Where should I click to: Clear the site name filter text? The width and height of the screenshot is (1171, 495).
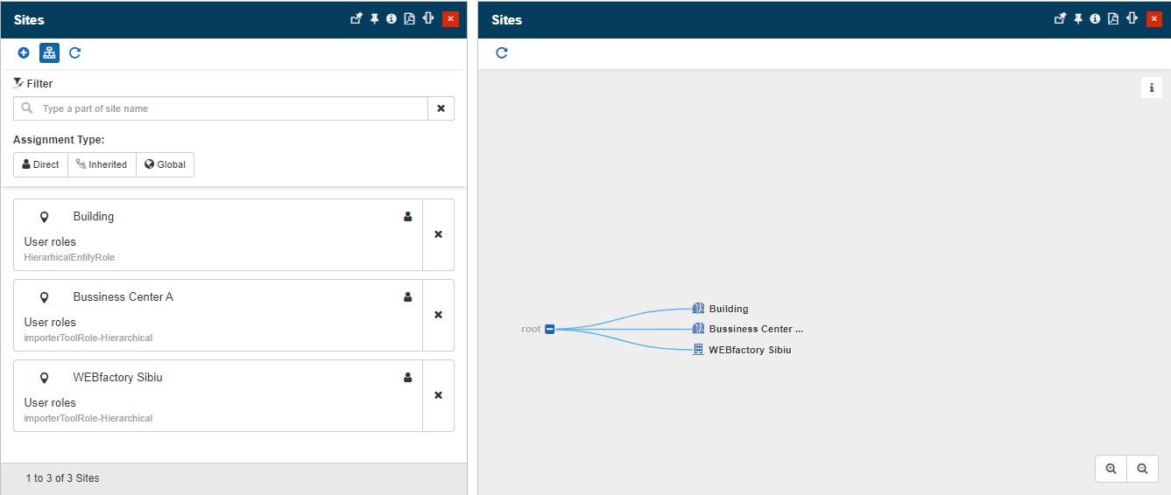tap(441, 108)
